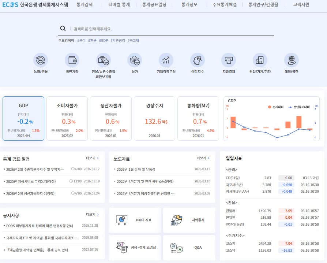The width and height of the screenshot is (327, 263).
Task: Select the 금융·경제 스냅샷 icon
Action: pos(121,248)
